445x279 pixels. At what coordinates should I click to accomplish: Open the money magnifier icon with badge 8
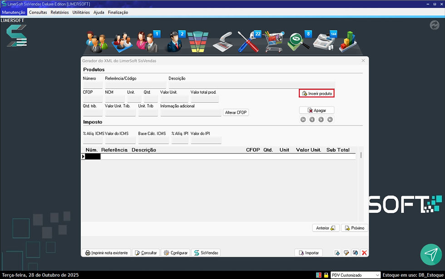[299, 41]
